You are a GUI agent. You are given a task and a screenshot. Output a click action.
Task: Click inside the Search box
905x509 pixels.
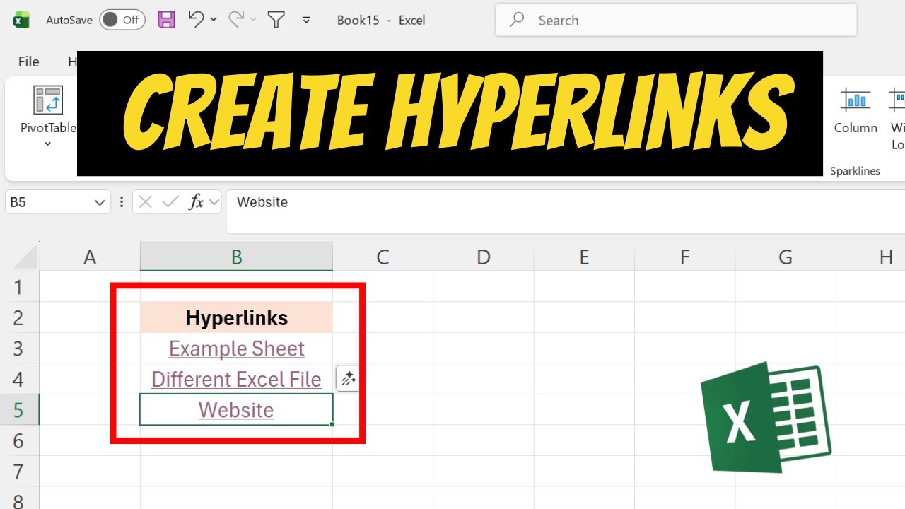[676, 20]
